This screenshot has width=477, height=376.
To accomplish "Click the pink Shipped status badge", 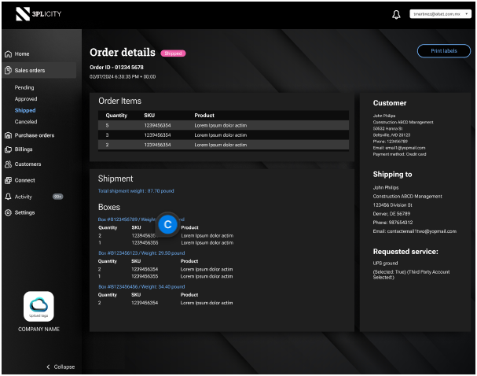I will click(x=173, y=53).
